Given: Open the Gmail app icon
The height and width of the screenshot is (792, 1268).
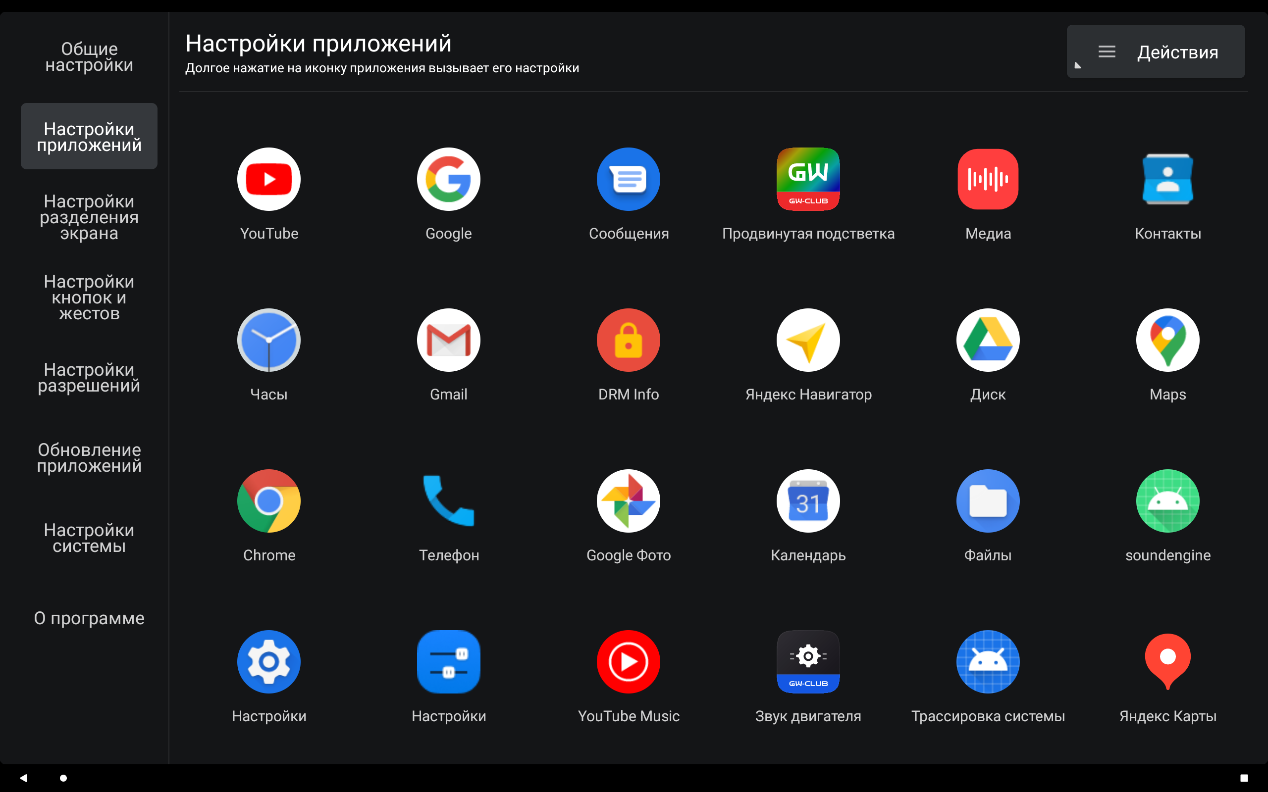Looking at the screenshot, I should click(449, 340).
